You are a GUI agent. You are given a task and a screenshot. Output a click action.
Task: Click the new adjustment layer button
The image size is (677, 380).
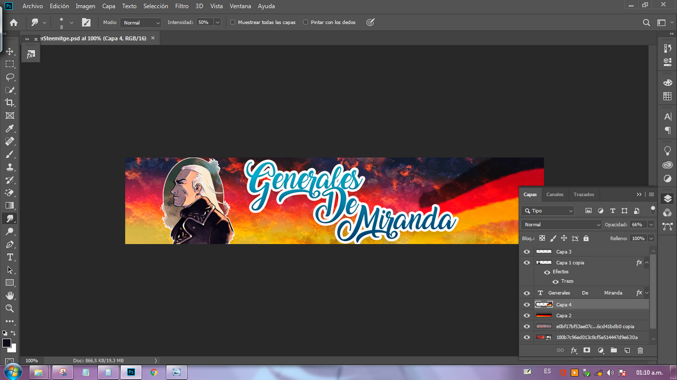click(600, 350)
